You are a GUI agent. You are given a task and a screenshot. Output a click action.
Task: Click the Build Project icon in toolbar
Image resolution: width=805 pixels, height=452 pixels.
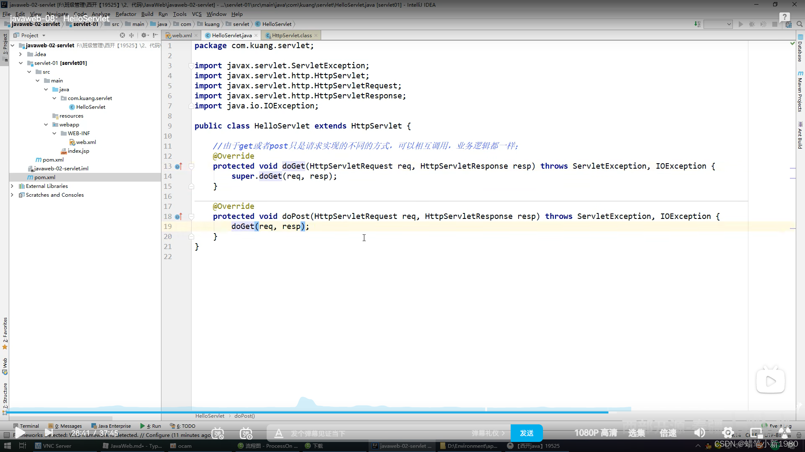coord(697,24)
